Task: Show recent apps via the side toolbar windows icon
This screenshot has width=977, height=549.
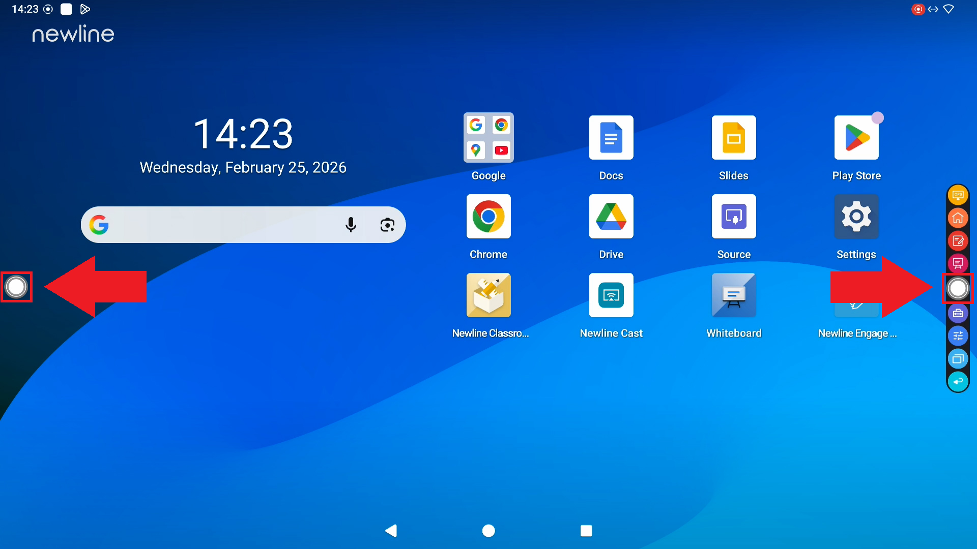Action: 958,359
